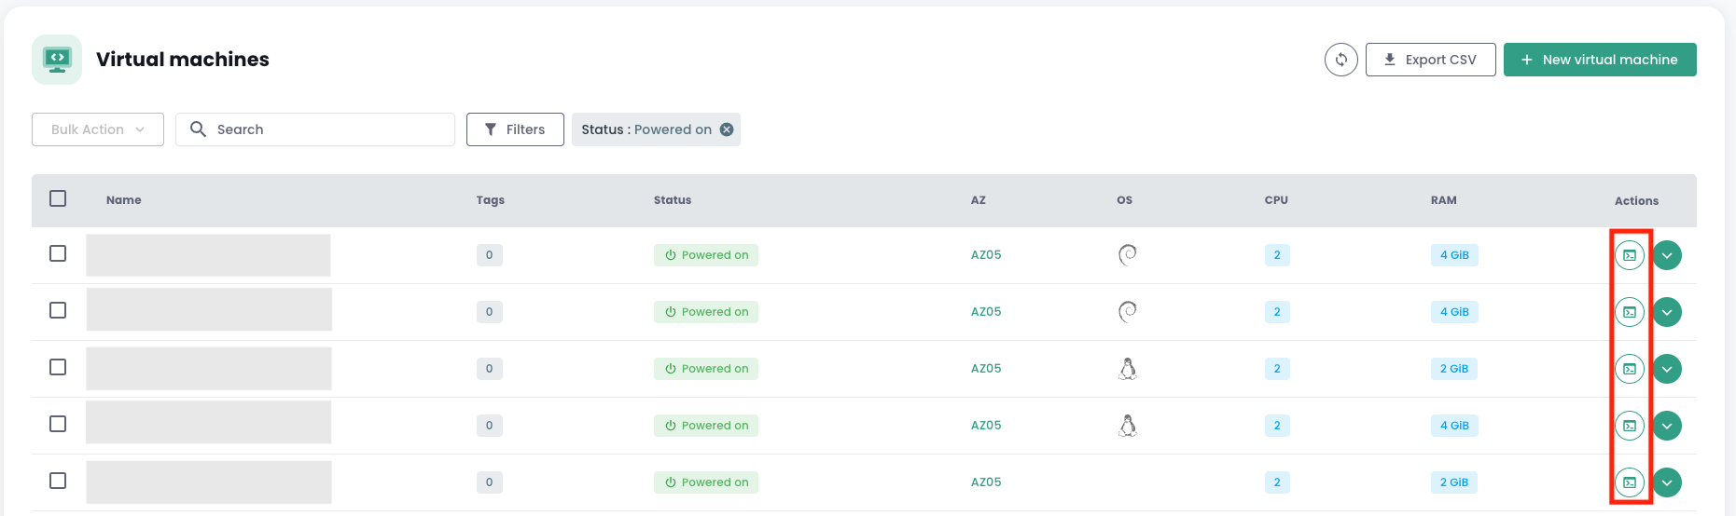This screenshot has height=516, width=1736.
Task: Create a New virtual machine
Action: point(1599,60)
